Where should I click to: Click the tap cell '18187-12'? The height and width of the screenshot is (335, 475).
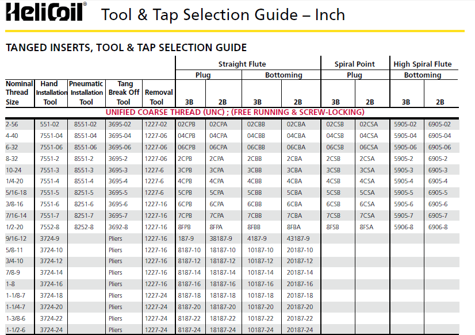click(x=223, y=261)
